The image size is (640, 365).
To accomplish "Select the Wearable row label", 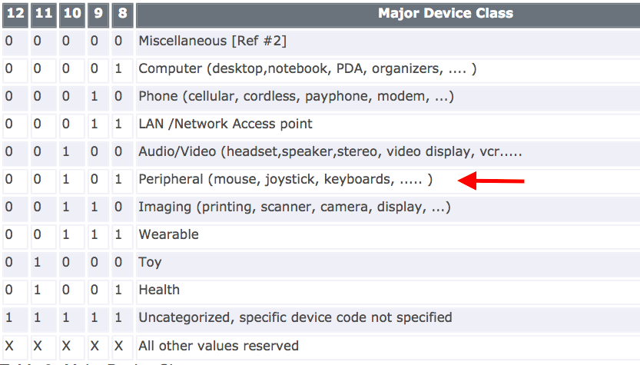I will point(168,234).
